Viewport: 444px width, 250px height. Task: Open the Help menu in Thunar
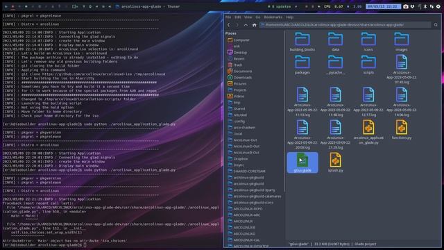click(x=289, y=17)
